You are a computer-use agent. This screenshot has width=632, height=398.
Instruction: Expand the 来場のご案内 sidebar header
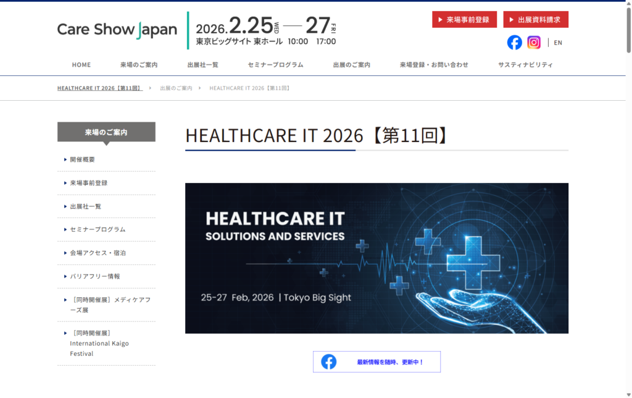106,132
